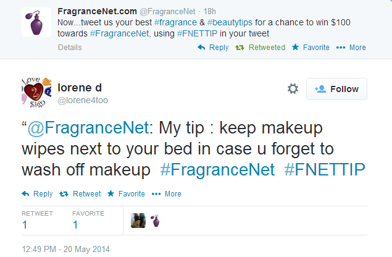Favorite FragranceNet.com's top tweet
The width and height of the screenshot is (392, 257).
(x=311, y=48)
